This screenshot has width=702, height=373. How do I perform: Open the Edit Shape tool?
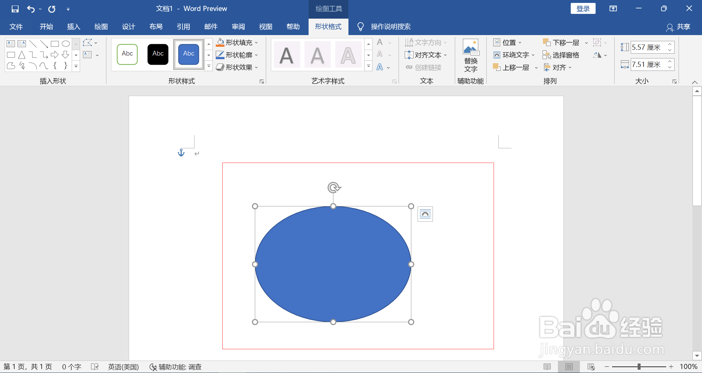[x=90, y=43]
